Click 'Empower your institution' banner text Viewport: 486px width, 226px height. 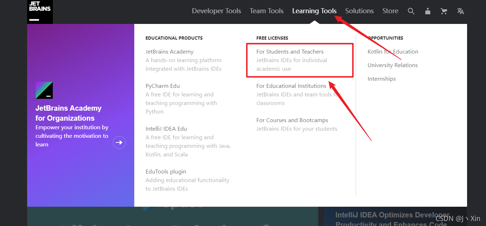(x=72, y=136)
